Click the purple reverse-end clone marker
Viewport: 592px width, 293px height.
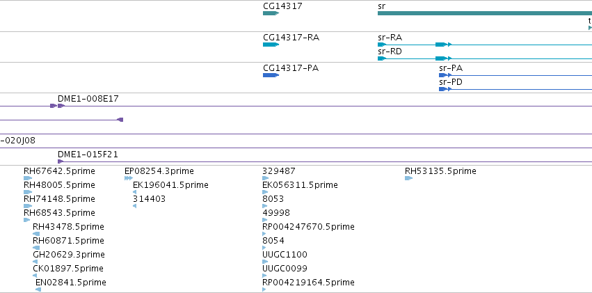(120, 120)
